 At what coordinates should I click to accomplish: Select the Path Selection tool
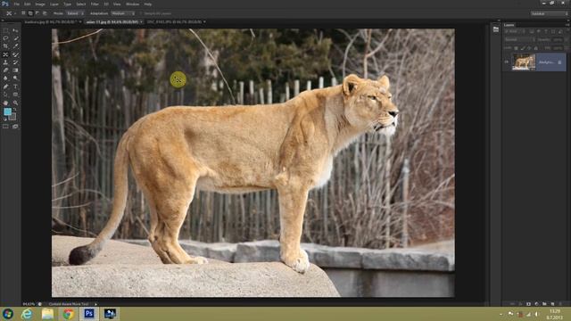pyautogui.click(x=5, y=95)
